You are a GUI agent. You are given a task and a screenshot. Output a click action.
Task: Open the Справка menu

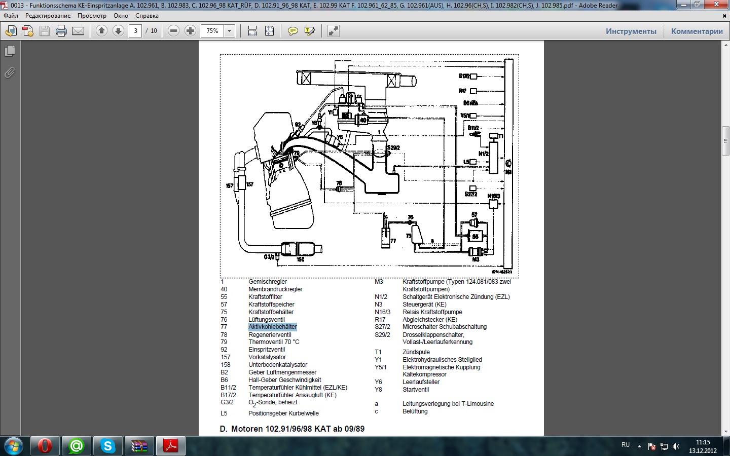pyautogui.click(x=147, y=16)
